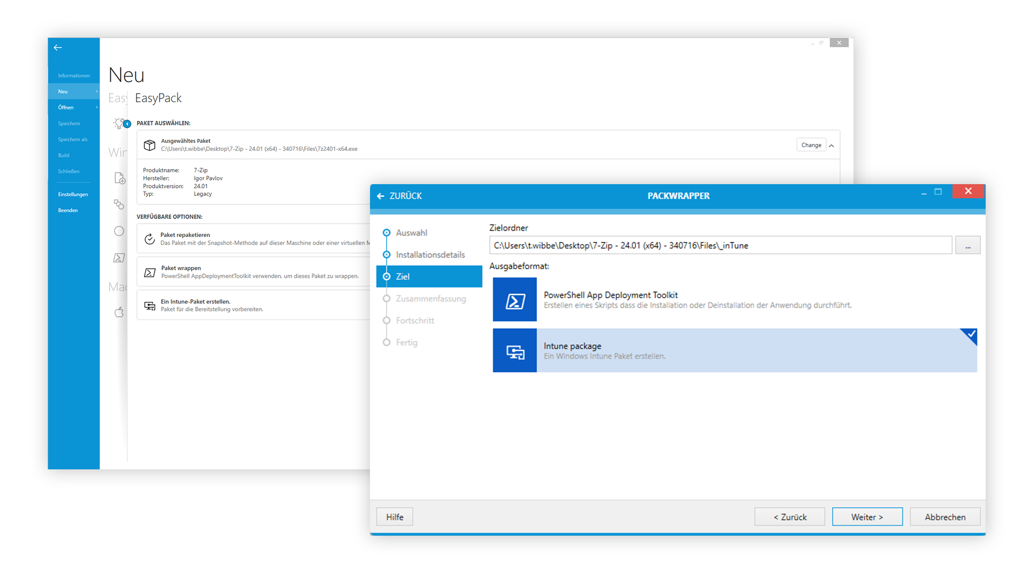Click the Apple icon under Mac section
The height and width of the screenshot is (578, 1028).
(119, 312)
